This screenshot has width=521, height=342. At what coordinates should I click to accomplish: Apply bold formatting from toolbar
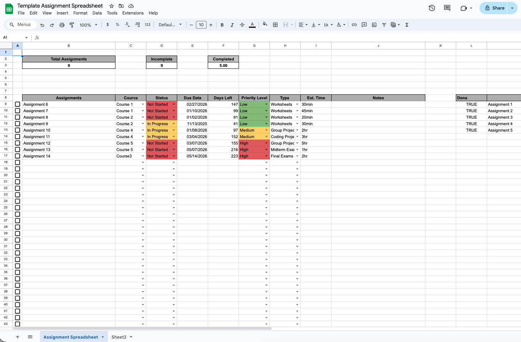tap(222, 24)
